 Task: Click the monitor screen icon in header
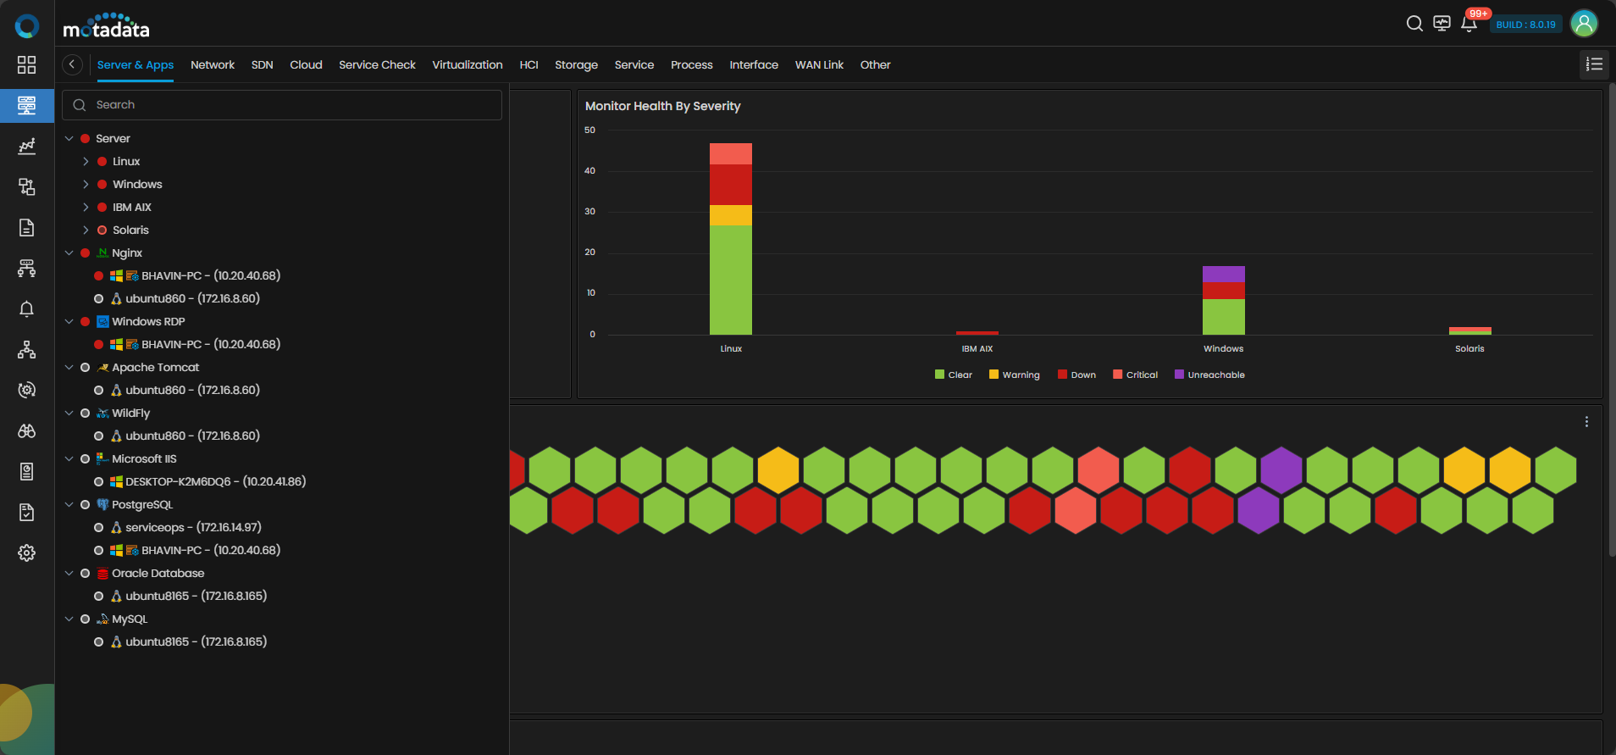point(1442,24)
